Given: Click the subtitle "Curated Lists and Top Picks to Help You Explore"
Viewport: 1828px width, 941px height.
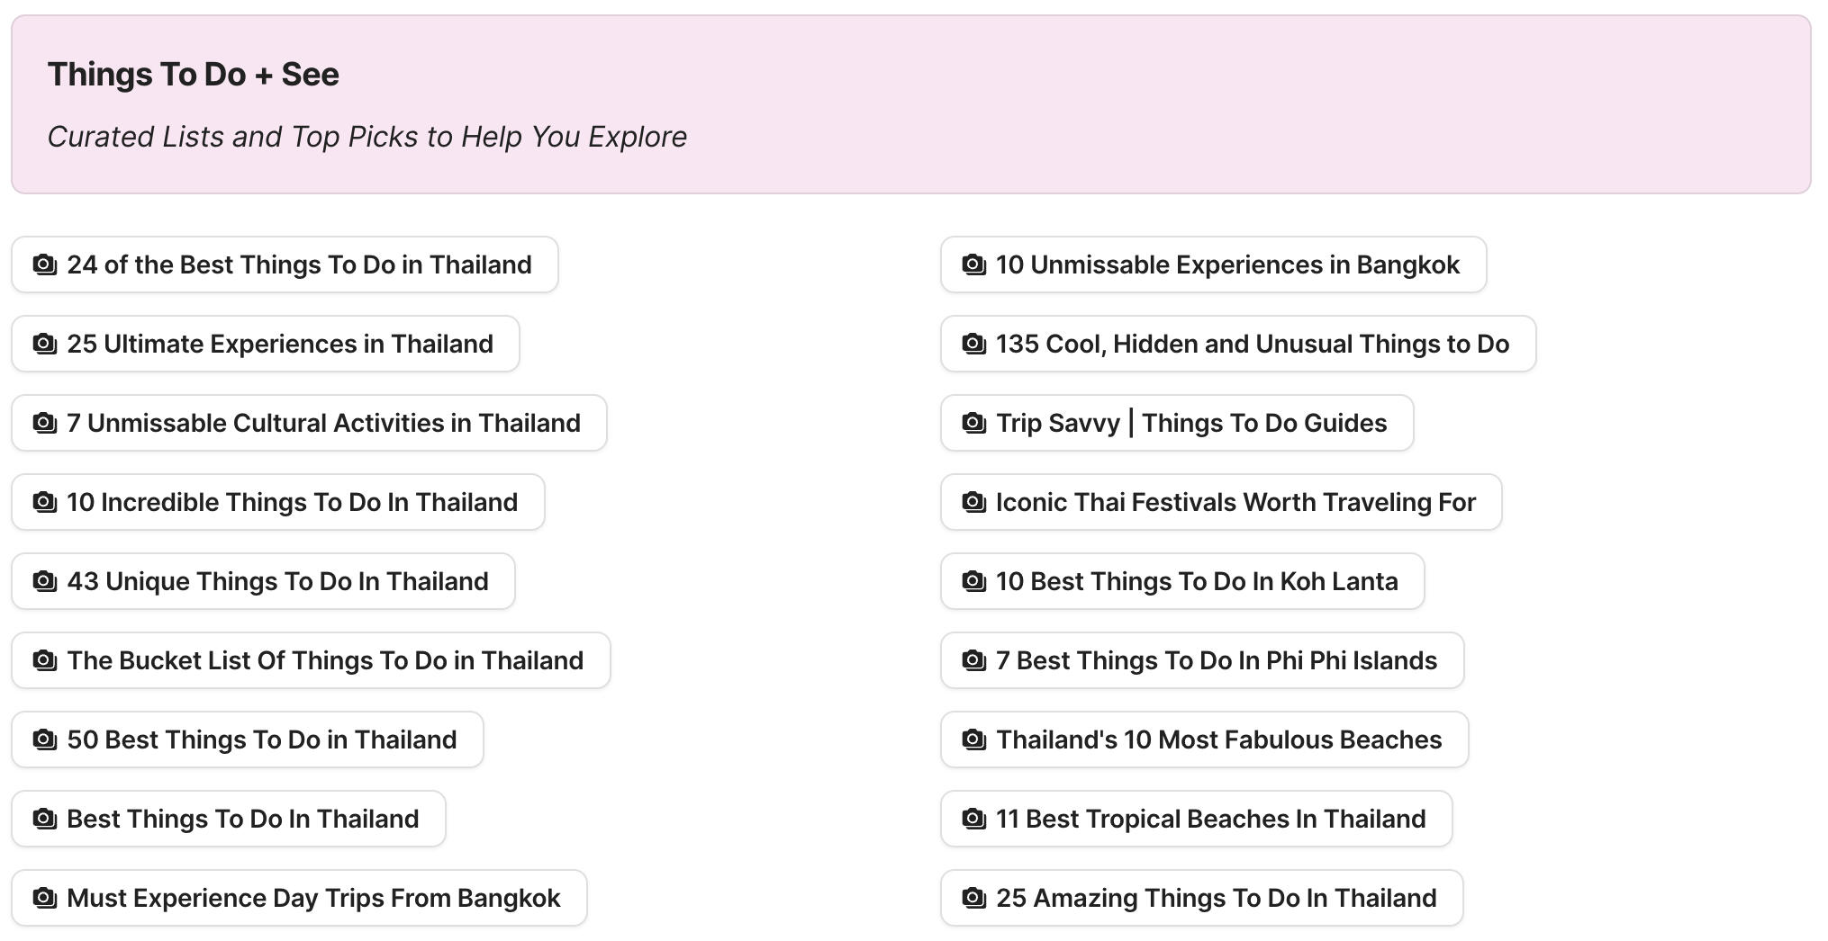Looking at the screenshot, I should click(x=367, y=137).
